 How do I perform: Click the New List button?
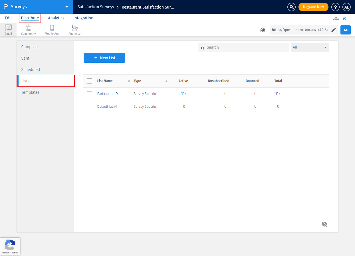point(104,58)
